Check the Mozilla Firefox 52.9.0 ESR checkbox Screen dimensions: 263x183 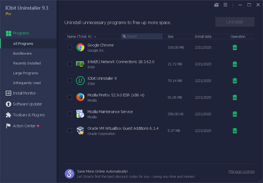(x=69, y=97)
